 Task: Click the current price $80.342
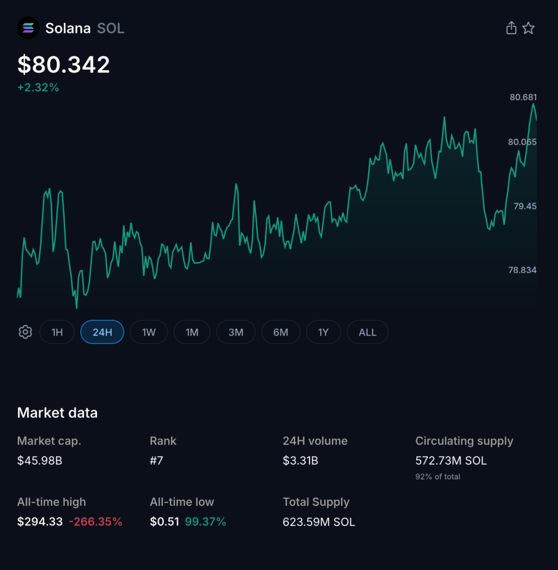[63, 65]
